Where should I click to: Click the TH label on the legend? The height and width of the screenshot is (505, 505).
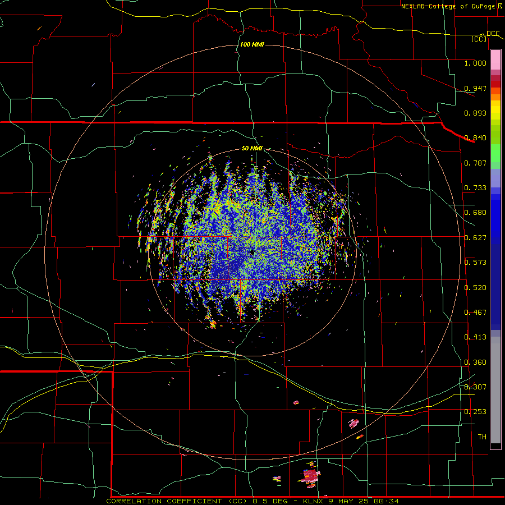click(x=482, y=437)
